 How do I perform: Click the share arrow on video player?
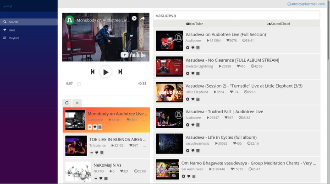point(143,18)
